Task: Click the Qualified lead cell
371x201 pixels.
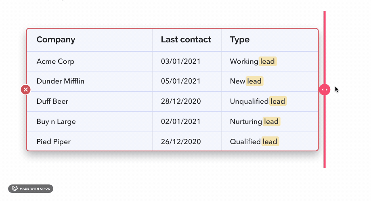Action: pyautogui.click(x=270, y=141)
